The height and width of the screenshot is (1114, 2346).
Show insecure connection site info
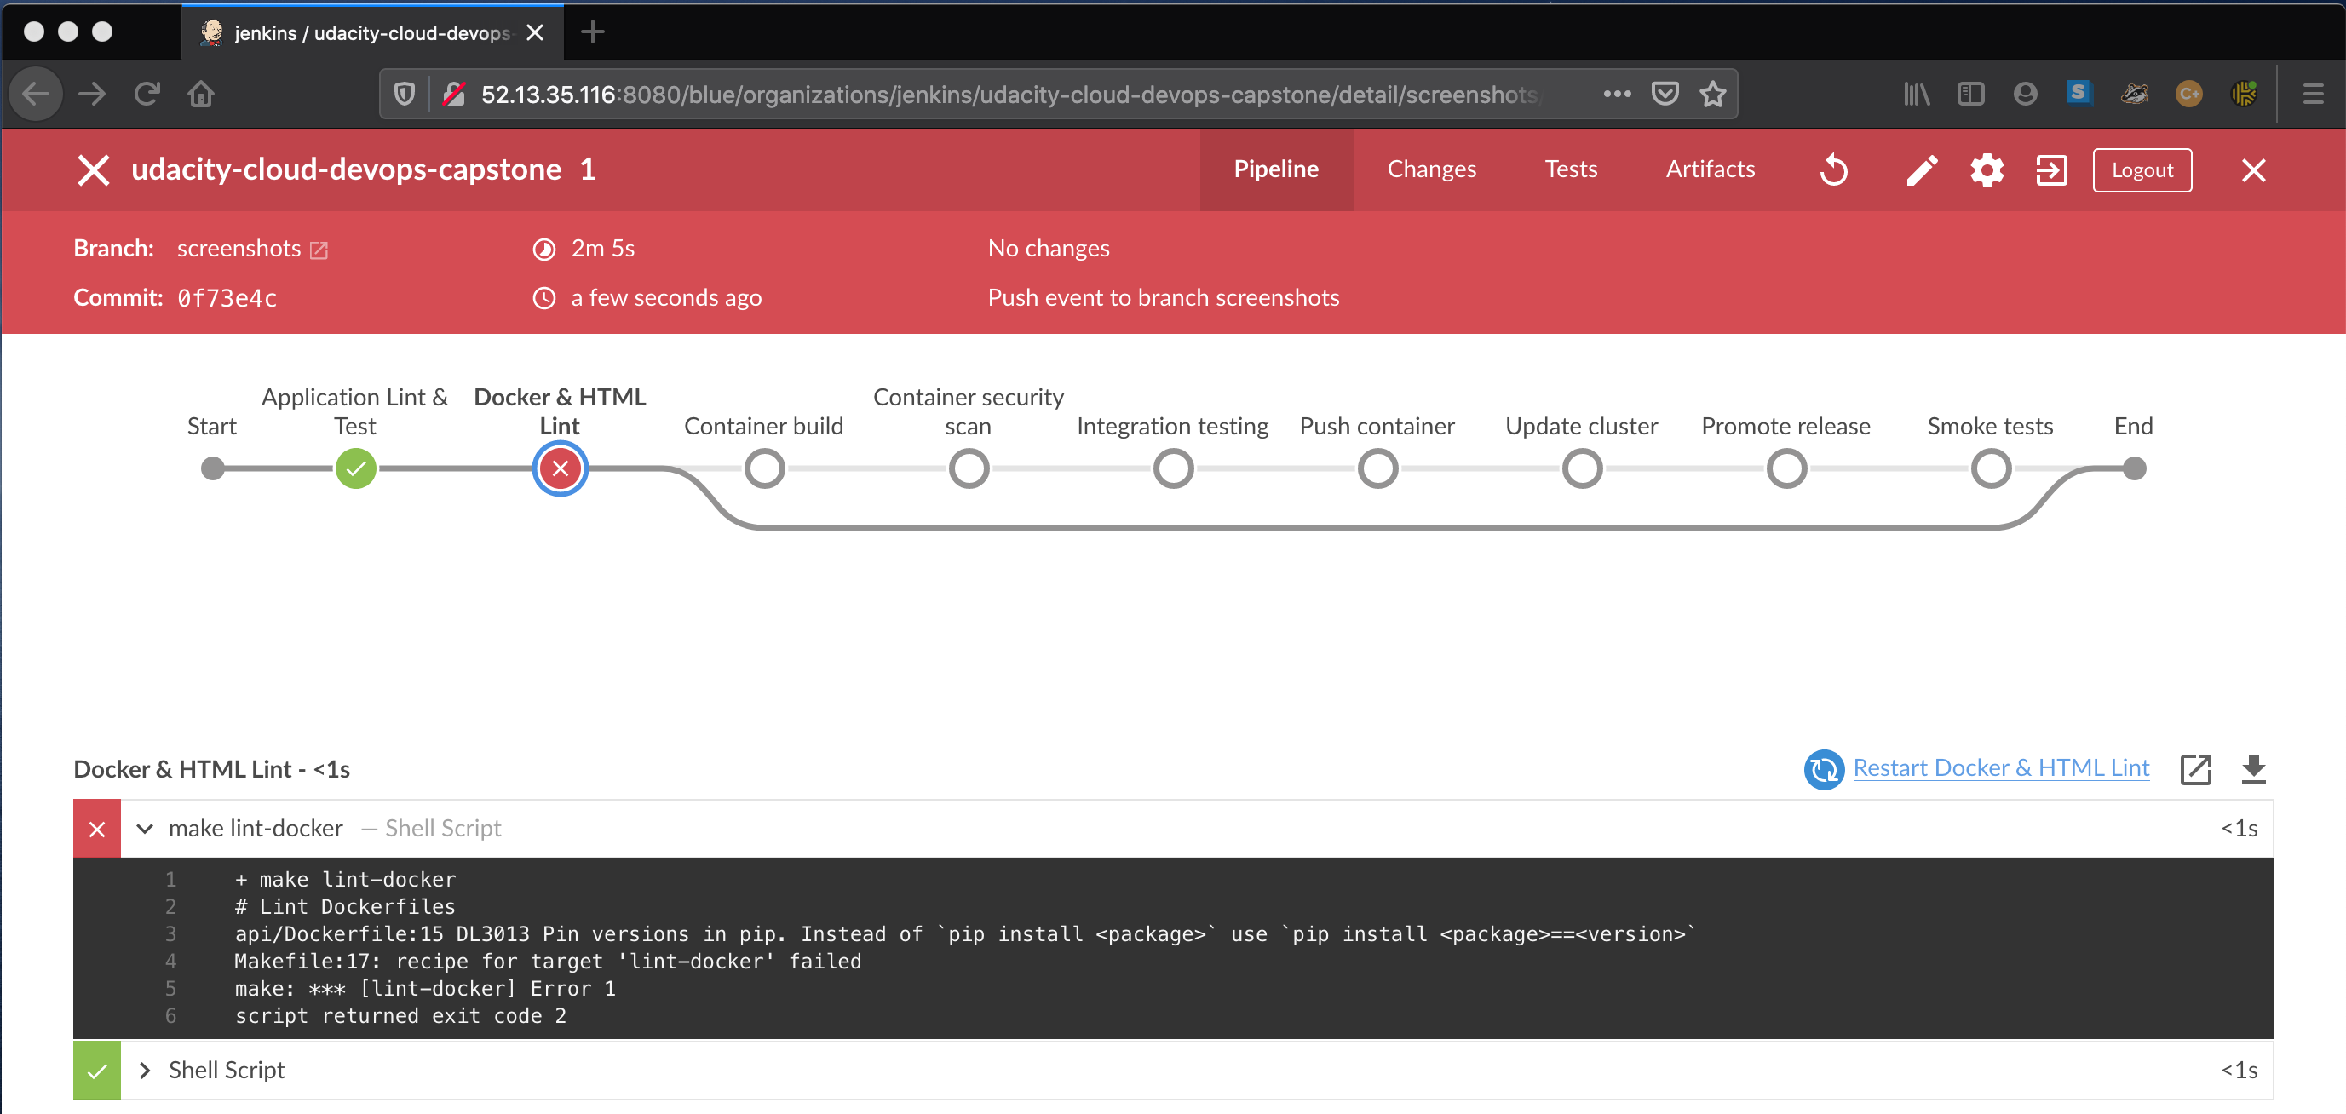[x=454, y=94]
